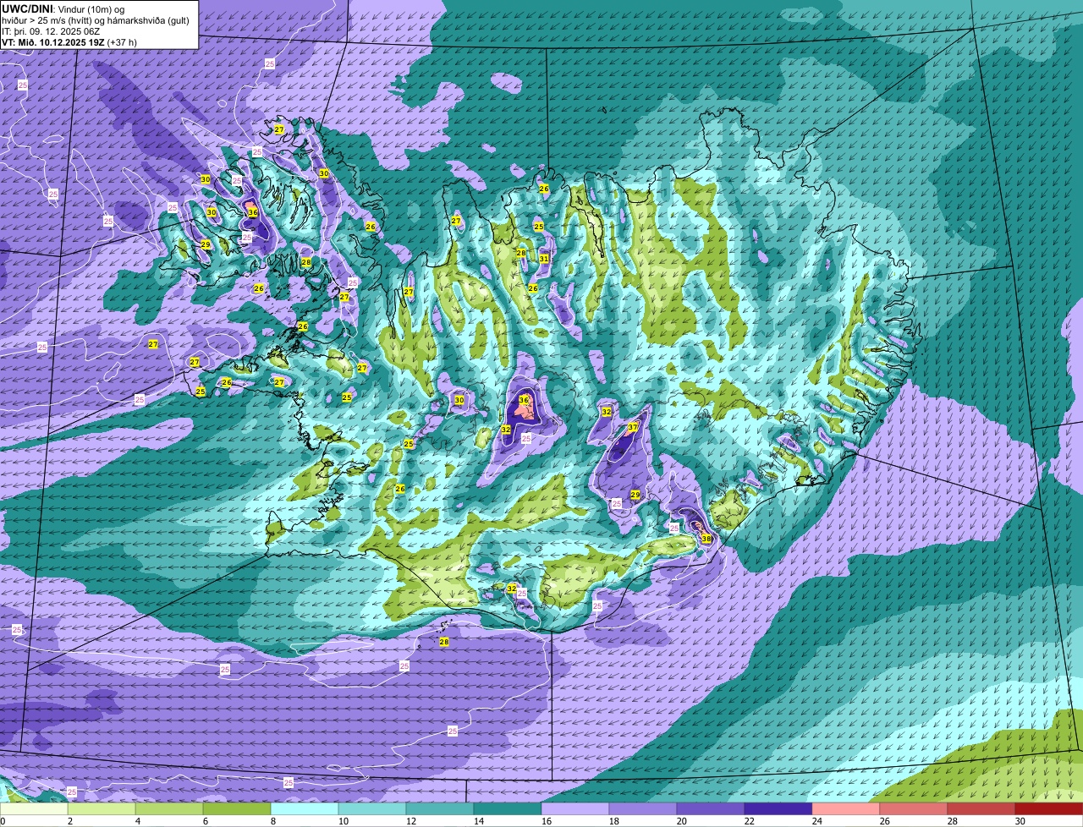Click the 14–16 m/s dark teal swatch

pos(508,808)
